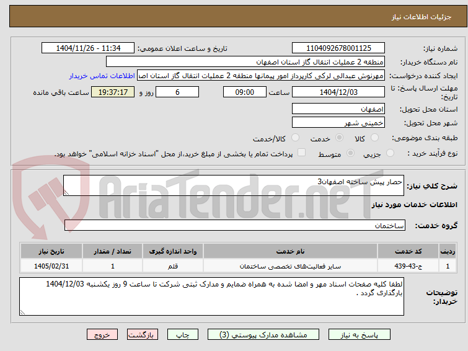Click the ردیف column header
This screenshot has width=468, height=351.
coord(448,251)
